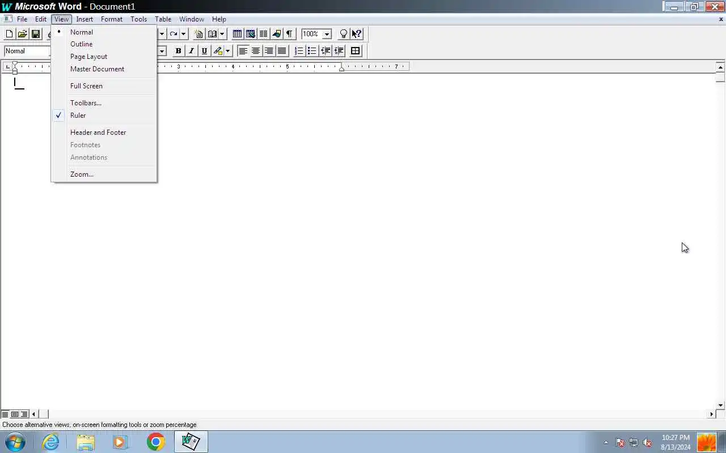Toggle Italic formatting

(x=191, y=51)
